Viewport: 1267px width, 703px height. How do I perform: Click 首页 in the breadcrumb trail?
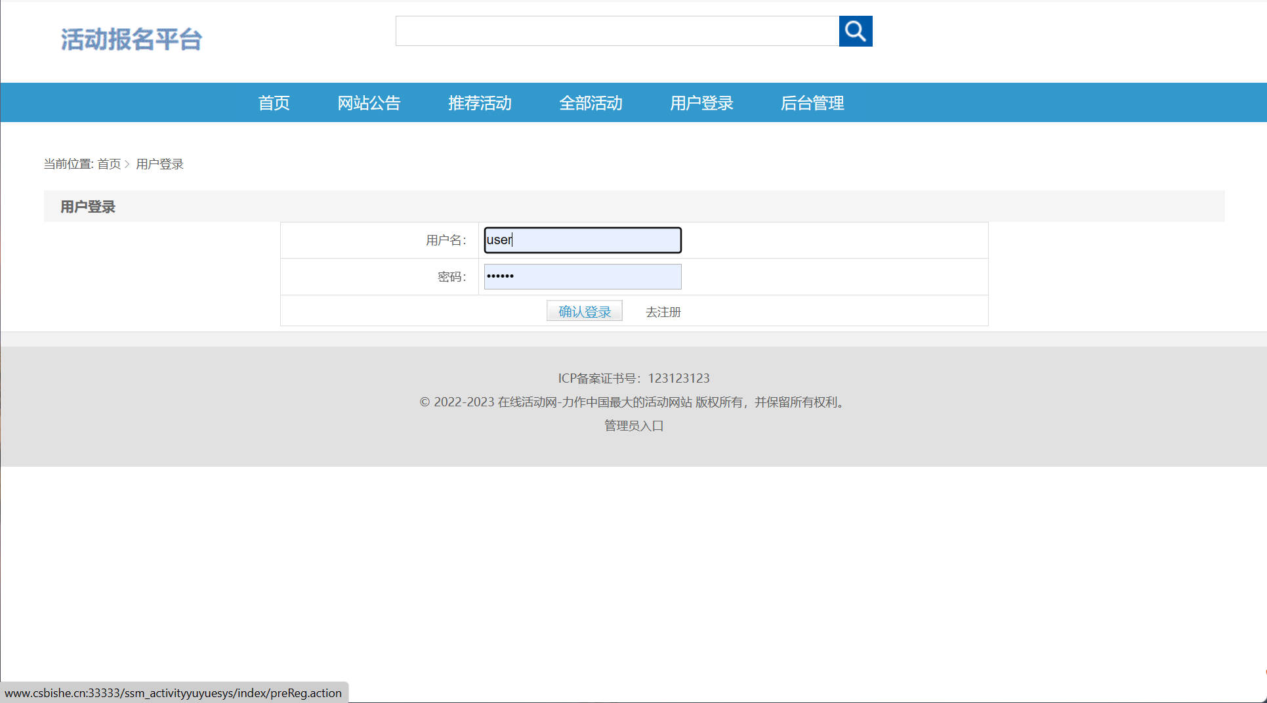coord(109,163)
